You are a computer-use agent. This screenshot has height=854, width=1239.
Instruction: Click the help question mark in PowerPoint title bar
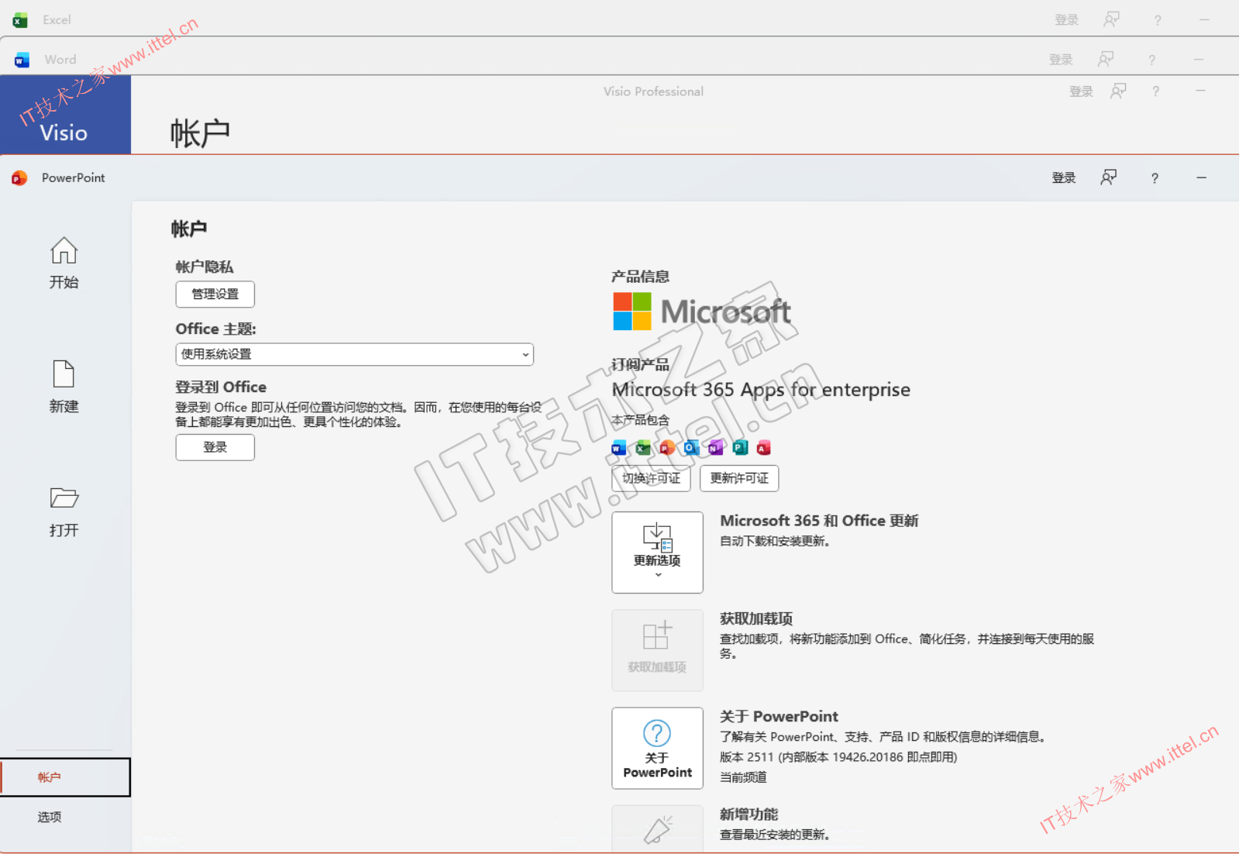1155,178
